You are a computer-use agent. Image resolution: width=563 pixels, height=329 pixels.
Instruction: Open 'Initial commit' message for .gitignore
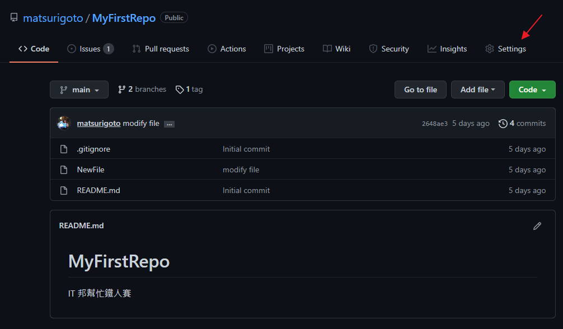(x=246, y=149)
